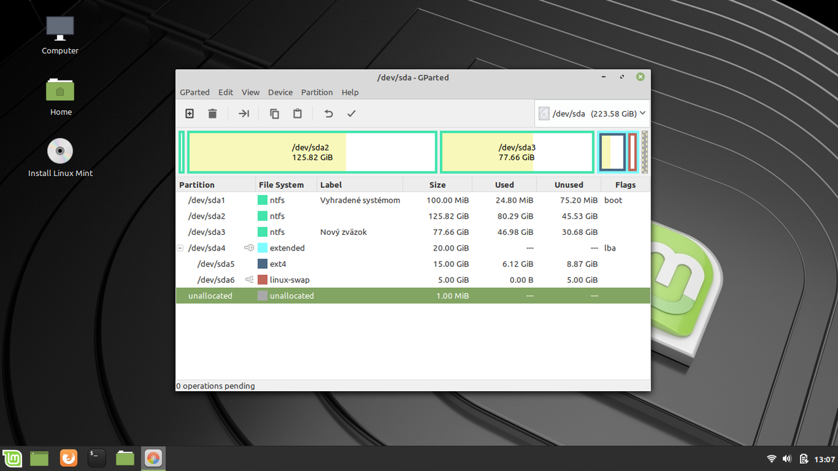
Task: Minimize the GParted window
Action: tap(604, 77)
